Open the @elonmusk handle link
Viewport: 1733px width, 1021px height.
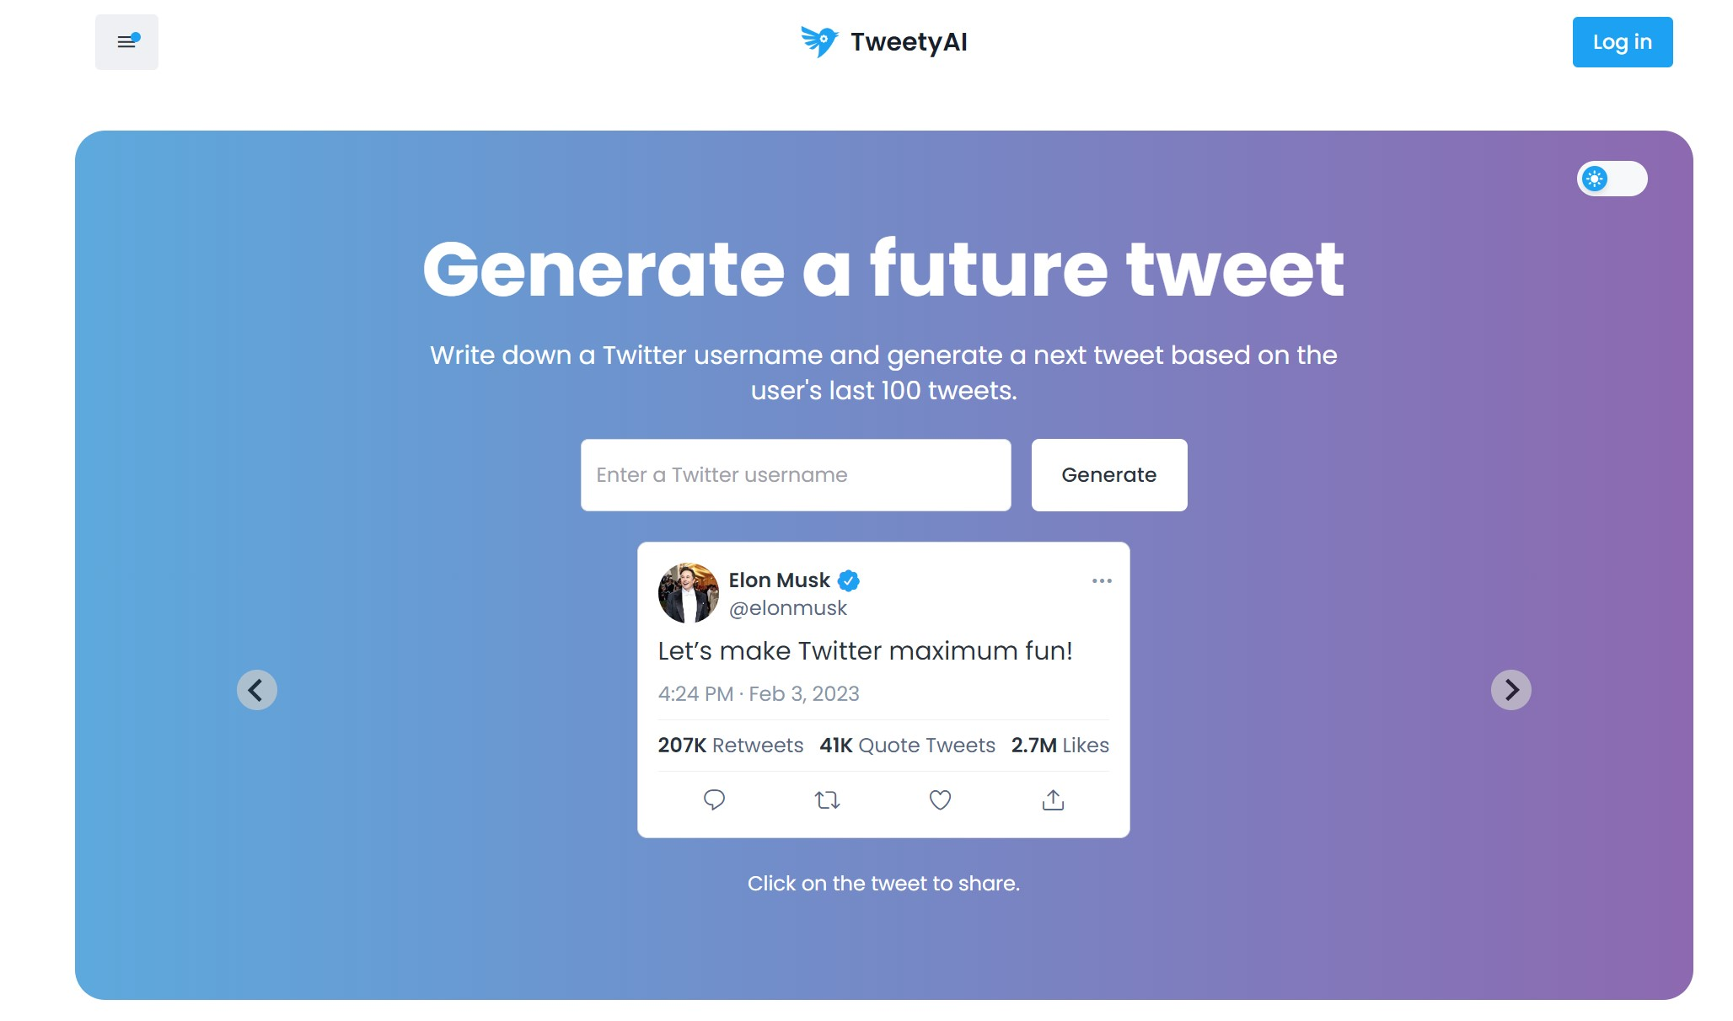point(788,608)
